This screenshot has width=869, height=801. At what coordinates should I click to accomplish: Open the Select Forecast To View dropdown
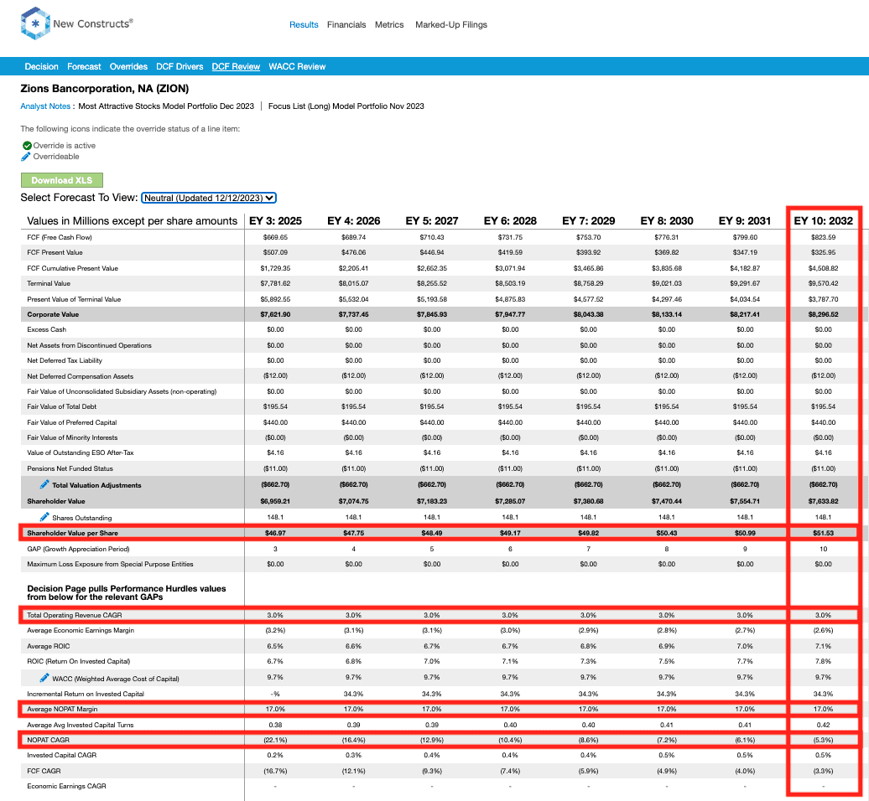click(208, 198)
